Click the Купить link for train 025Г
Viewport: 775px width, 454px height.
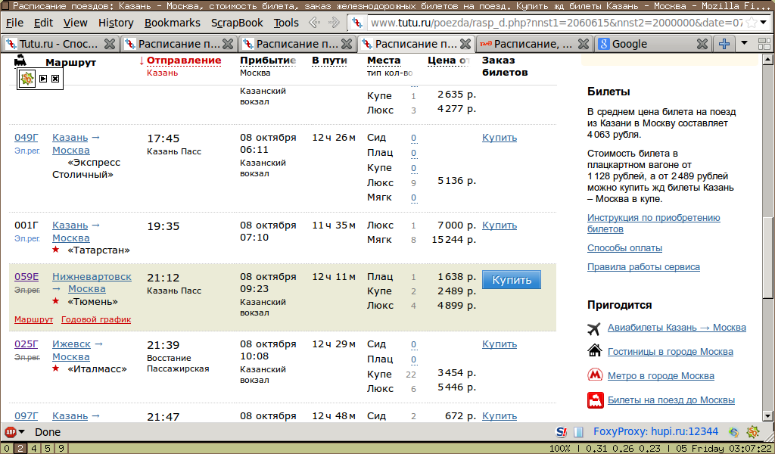(500, 344)
